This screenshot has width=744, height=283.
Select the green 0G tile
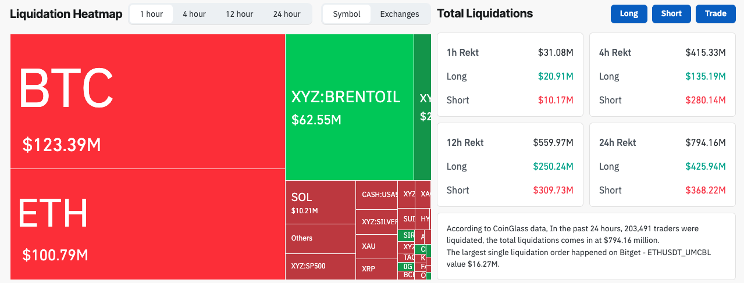coord(406,267)
